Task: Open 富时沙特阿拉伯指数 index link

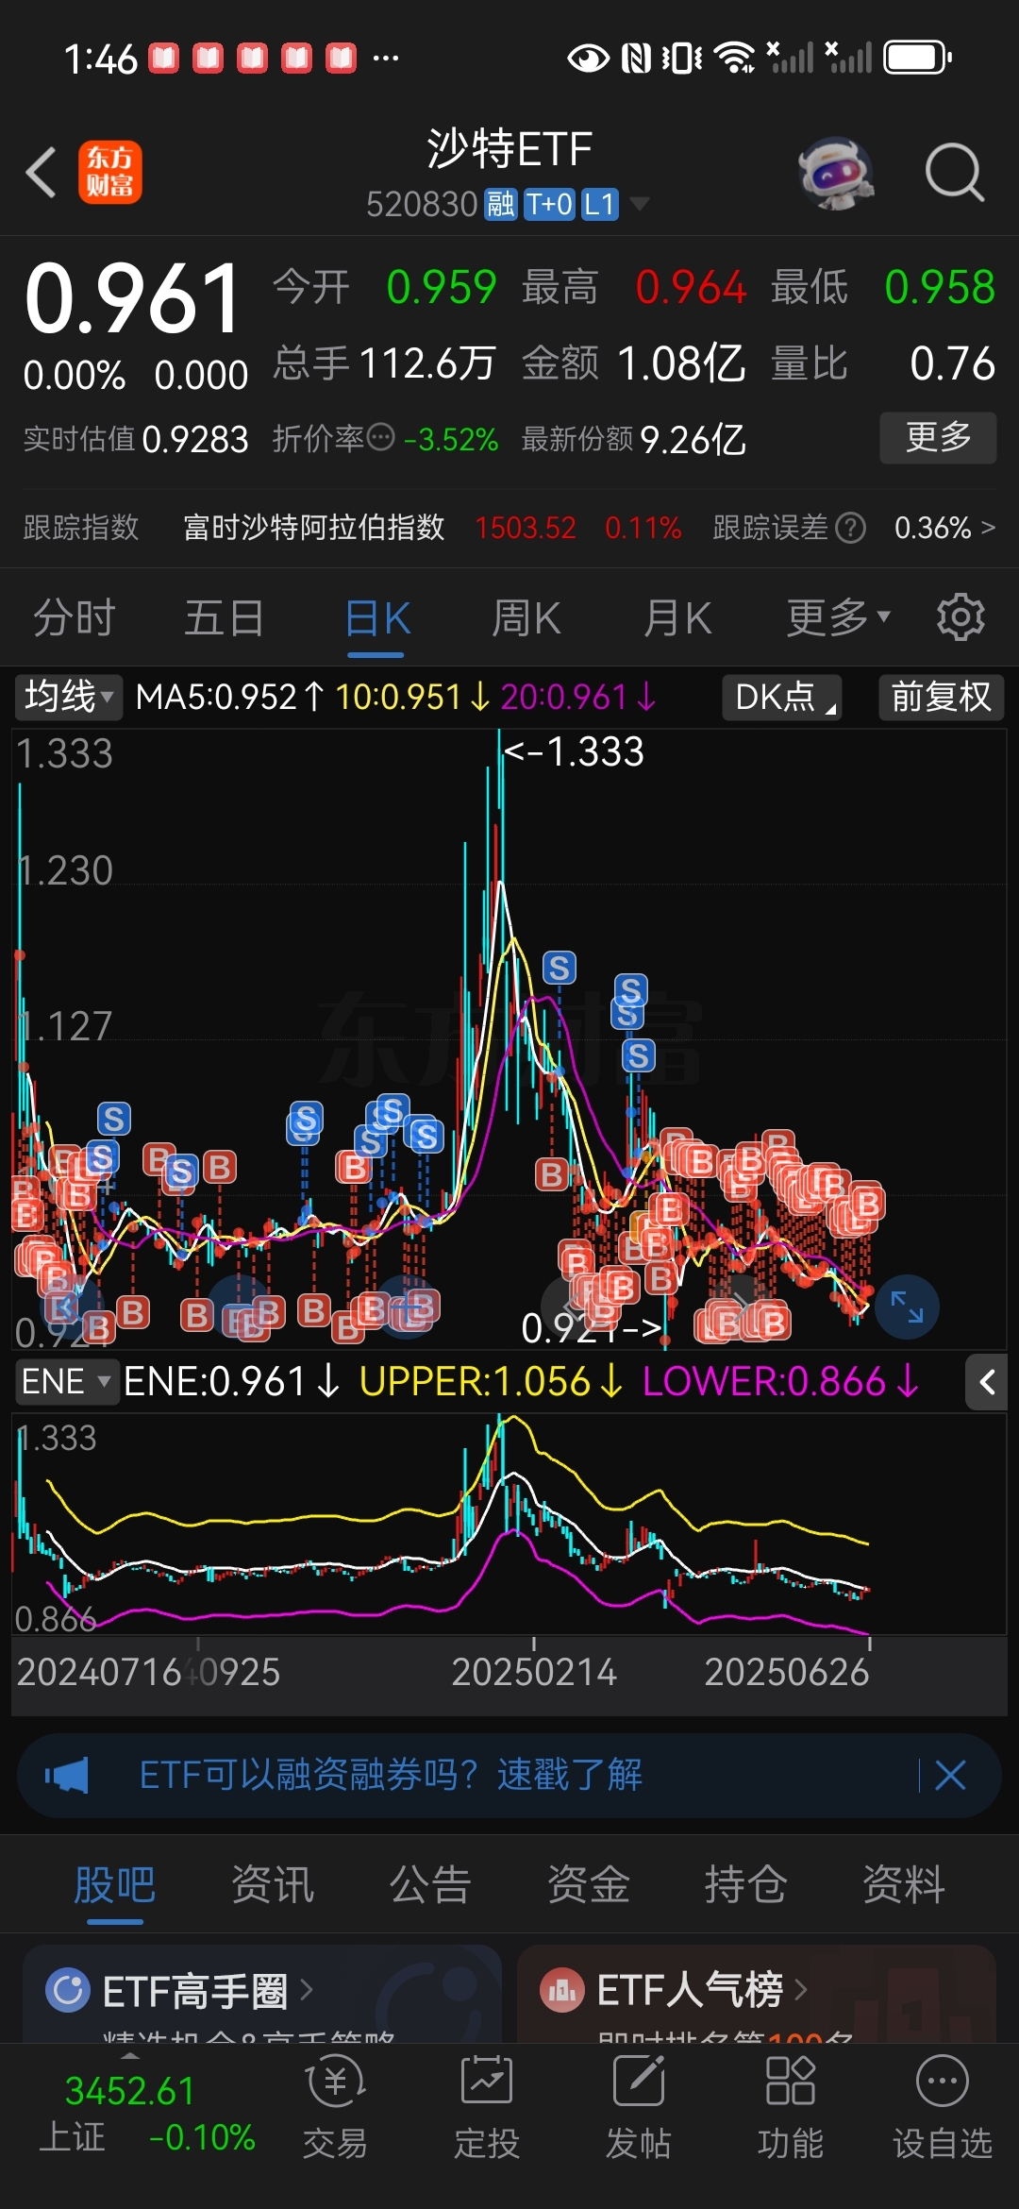Action: click(313, 527)
